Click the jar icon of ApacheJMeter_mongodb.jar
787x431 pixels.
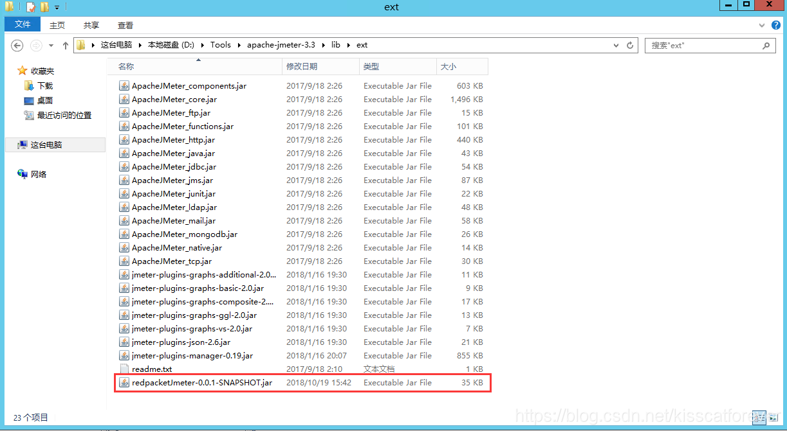124,234
